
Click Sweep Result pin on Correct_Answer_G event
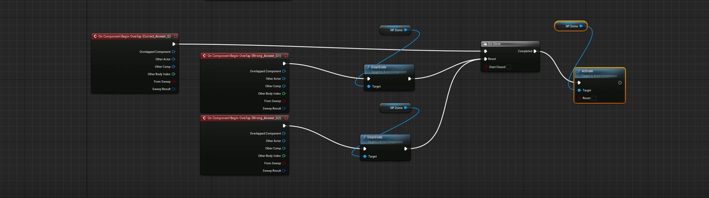(x=173, y=89)
